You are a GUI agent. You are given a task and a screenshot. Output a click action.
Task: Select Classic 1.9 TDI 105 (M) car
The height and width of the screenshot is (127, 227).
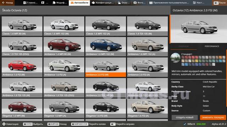click(x=148, y=26)
